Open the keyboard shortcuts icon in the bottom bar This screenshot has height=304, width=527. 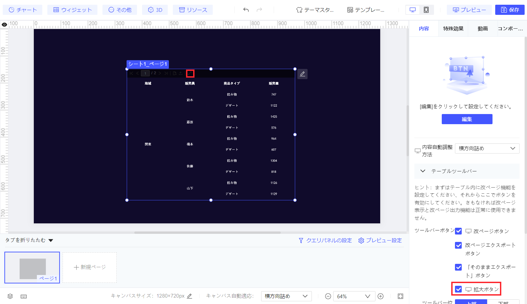tap(24, 296)
